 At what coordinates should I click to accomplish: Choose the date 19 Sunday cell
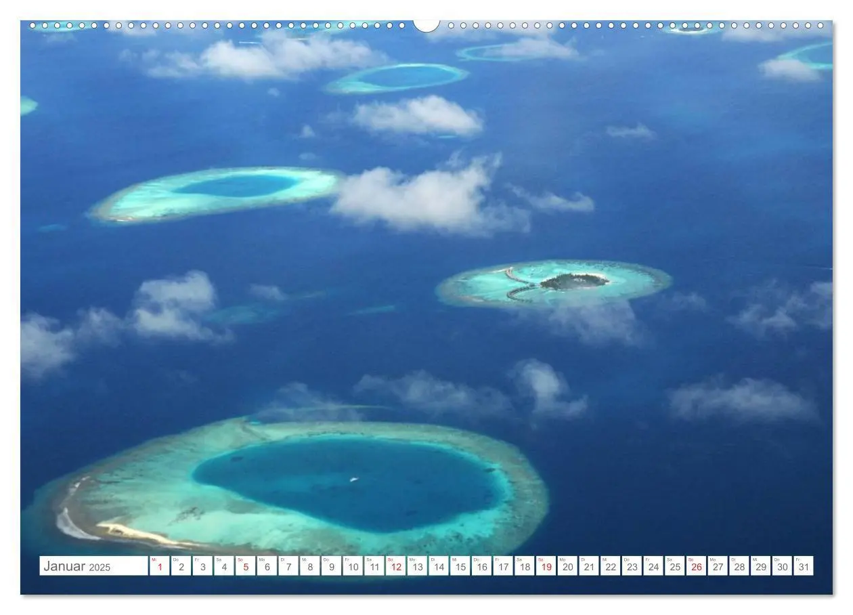point(546,566)
